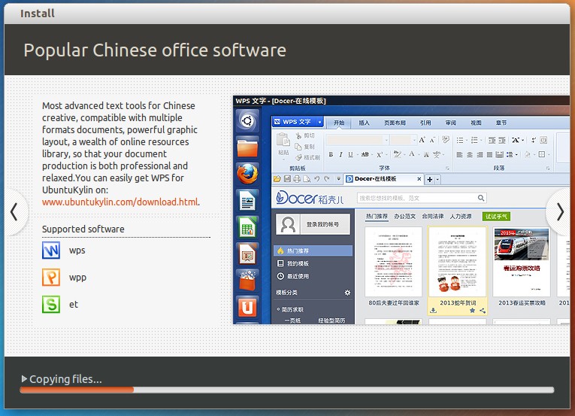Expand the Copying files details triangle
575x416 pixels.
[x=24, y=378]
